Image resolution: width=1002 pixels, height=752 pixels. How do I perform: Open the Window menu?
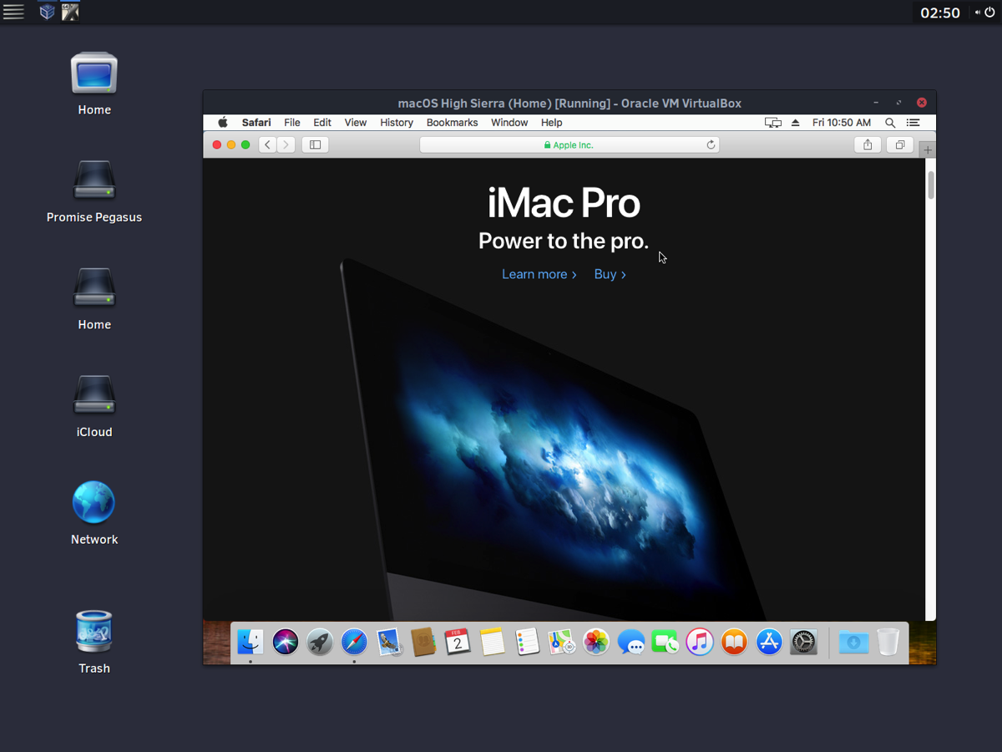[x=509, y=122]
